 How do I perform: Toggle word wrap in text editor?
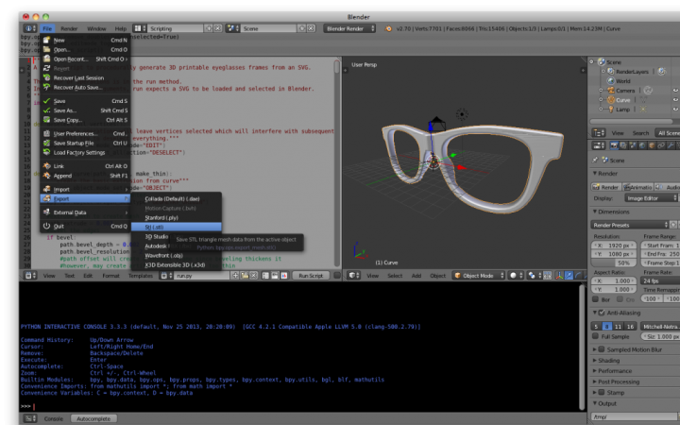click(275, 276)
